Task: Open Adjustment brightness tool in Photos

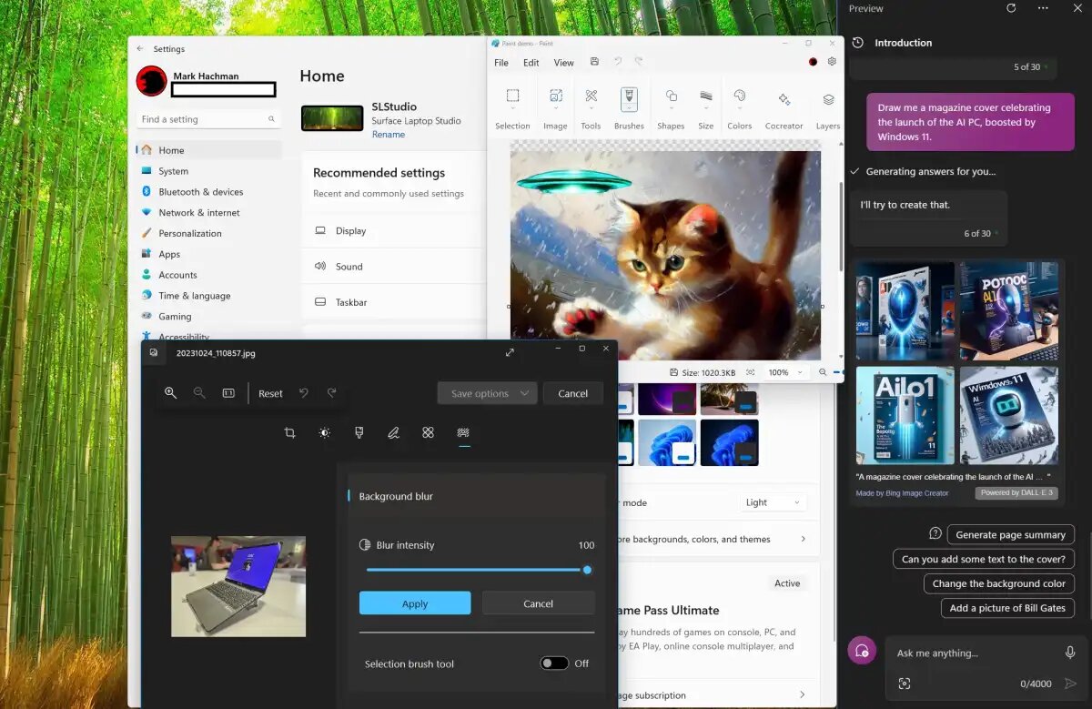Action: 324,433
